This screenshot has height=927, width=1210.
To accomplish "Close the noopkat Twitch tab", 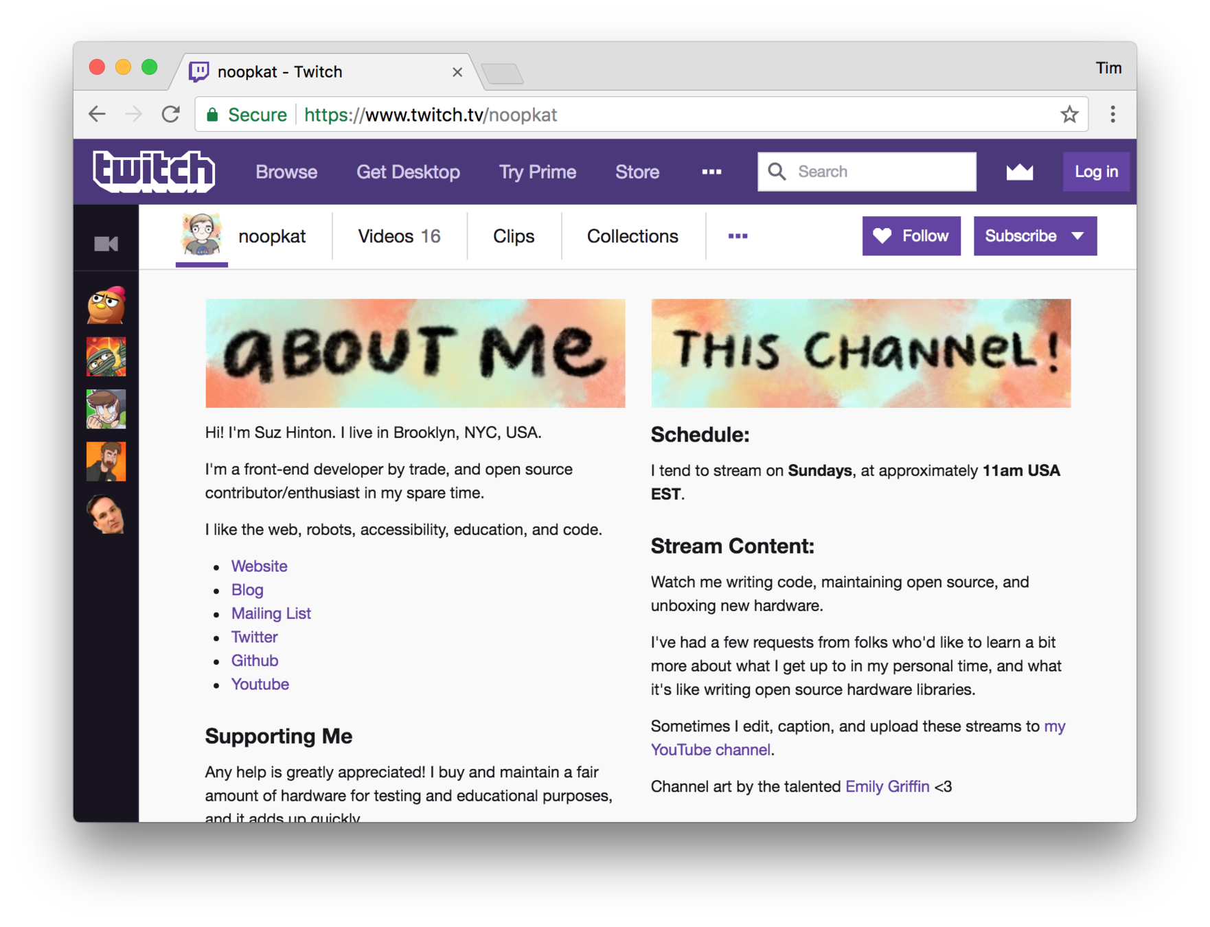I will (457, 72).
